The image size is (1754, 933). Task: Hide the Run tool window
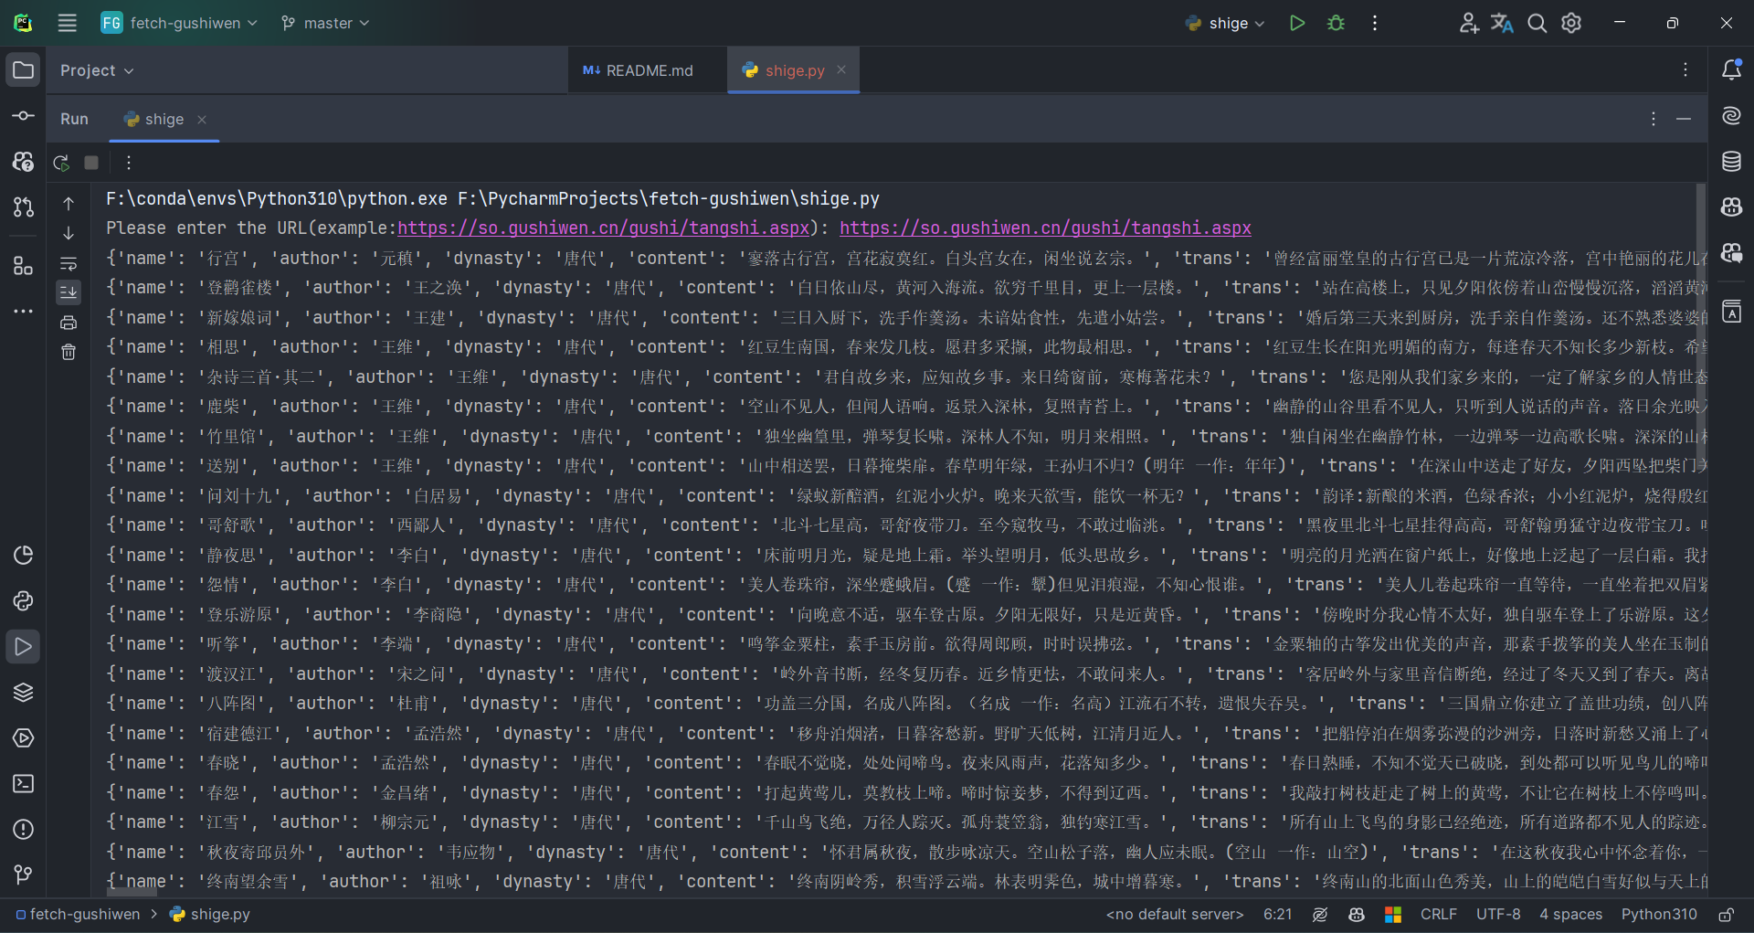click(x=1684, y=119)
